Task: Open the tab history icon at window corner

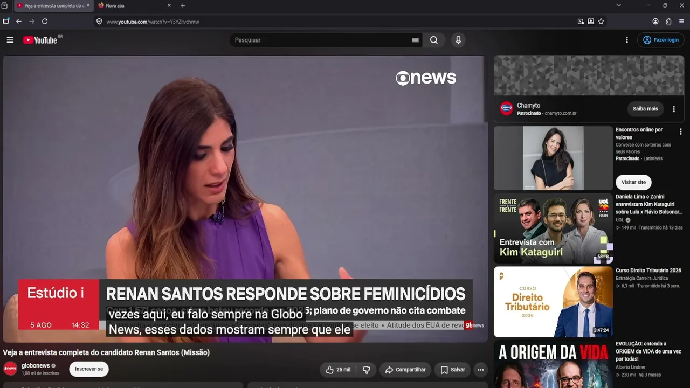Action: coord(4,5)
